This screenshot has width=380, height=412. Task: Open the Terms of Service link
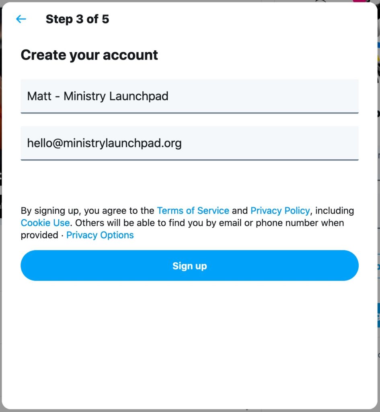tap(193, 210)
